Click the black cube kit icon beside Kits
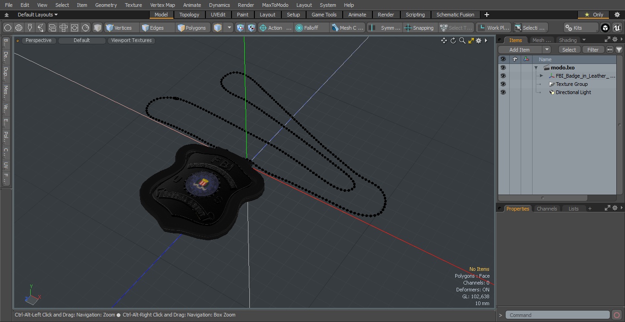This screenshot has width=625, height=322. tap(605, 28)
